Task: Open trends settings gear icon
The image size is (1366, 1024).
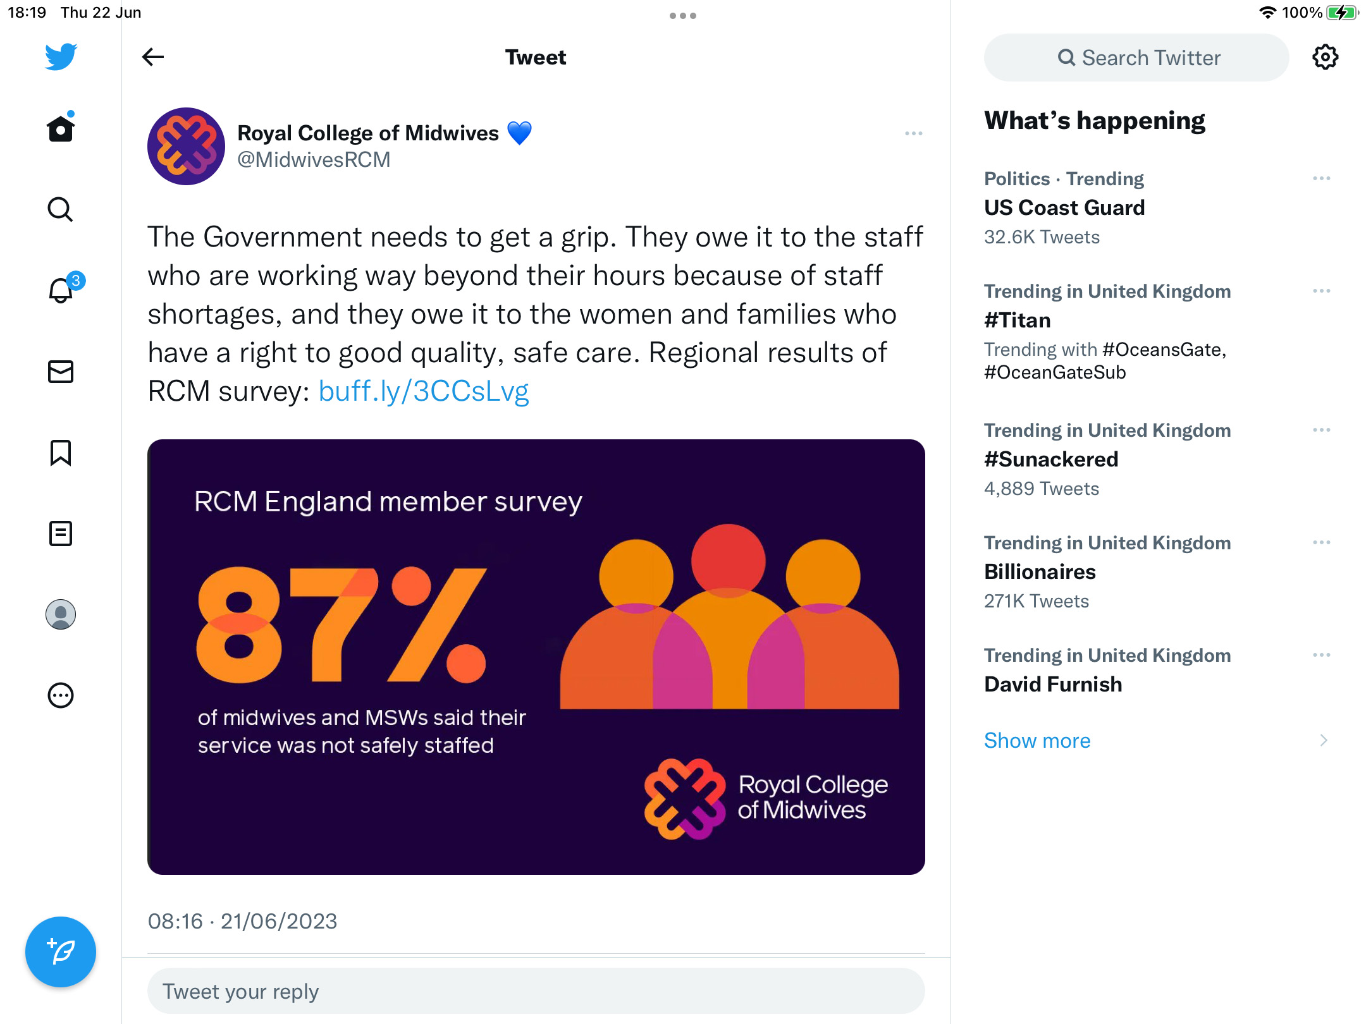Action: (1325, 58)
